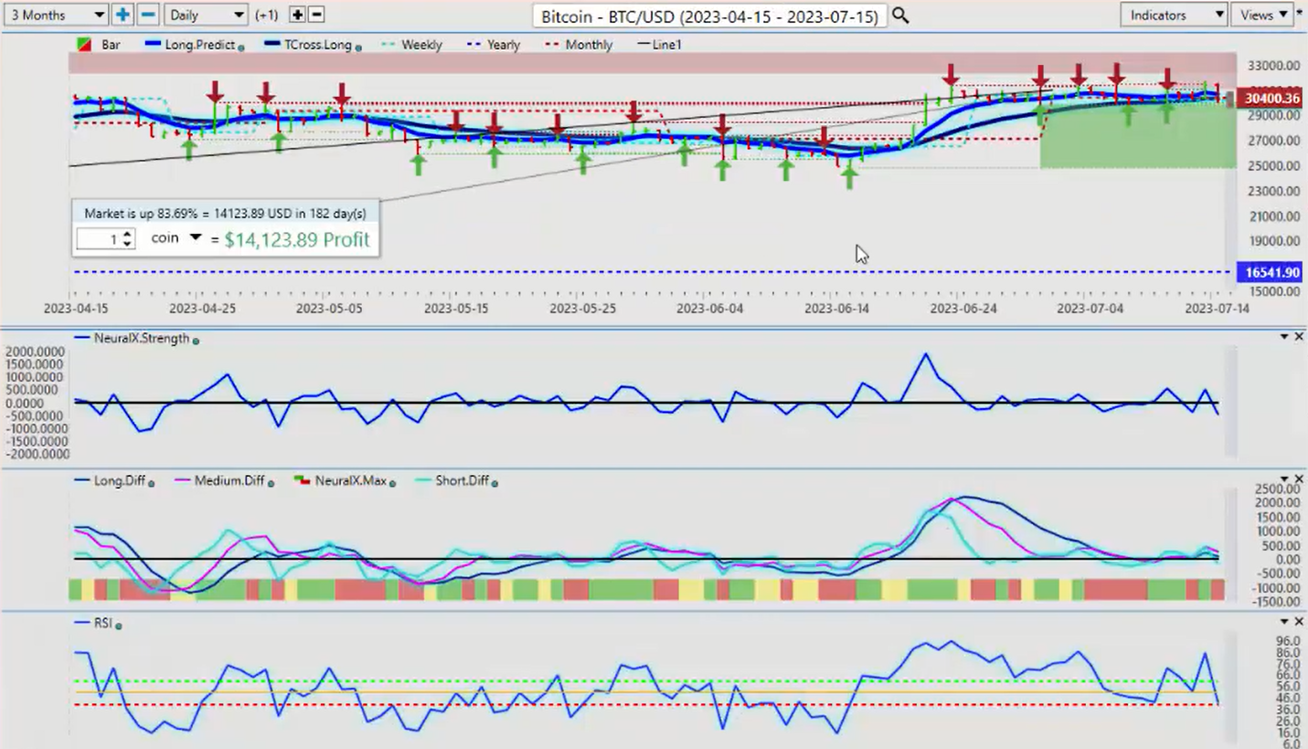Click the Market is up 83.69% text
The width and height of the screenshot is (1308, 749).
coord(225,213)
